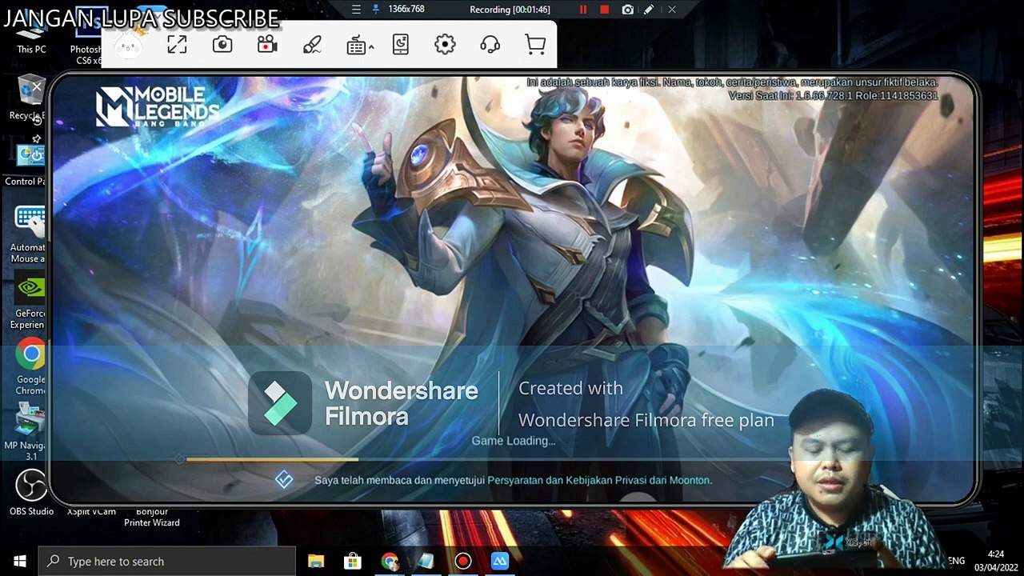The height and width of the screenshot is (576, 1024).
Task: Open the Windows Start menu
Action: click(19, 561)
